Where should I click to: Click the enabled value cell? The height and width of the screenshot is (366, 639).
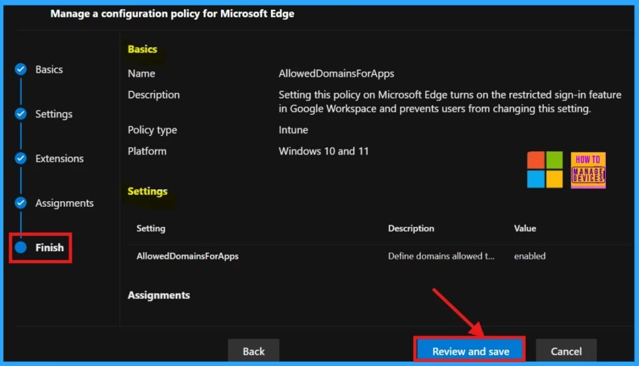tap(529, 256)
